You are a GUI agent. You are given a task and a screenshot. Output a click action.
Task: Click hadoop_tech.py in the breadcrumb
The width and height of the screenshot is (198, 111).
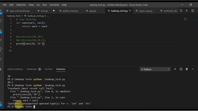36,16
